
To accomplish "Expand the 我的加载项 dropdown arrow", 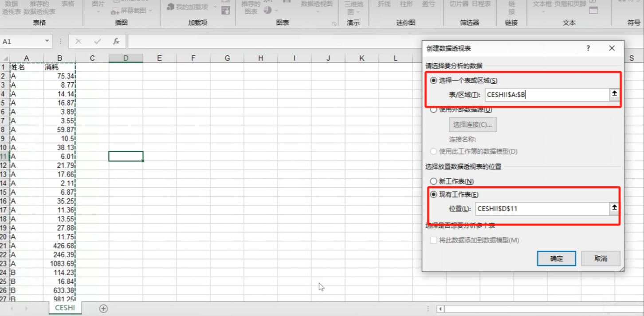I will [x=215, y=7].
